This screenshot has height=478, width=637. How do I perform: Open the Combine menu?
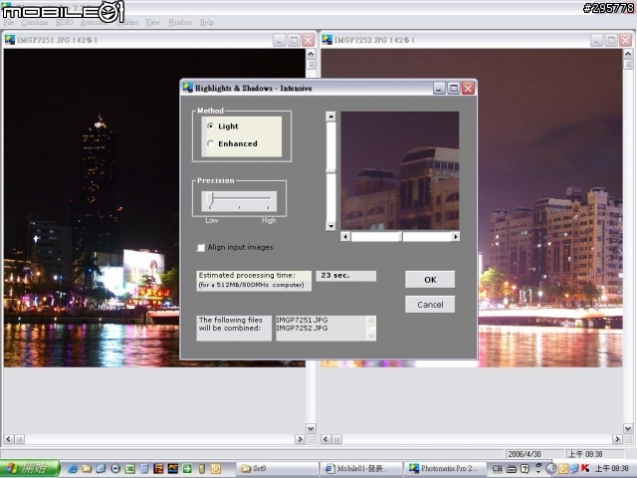click(35, 22)
